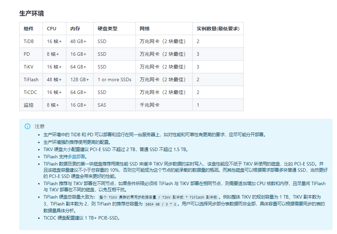Select the 实例数量(最低要求) column header
This screenshot has height=234, width=337.
218,29
